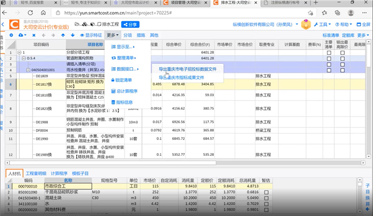Click the 分享 share button
The height and width of the screenshot is (216, 373).
130,25
